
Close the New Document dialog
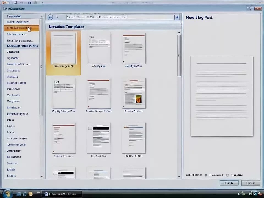point(258,9)
